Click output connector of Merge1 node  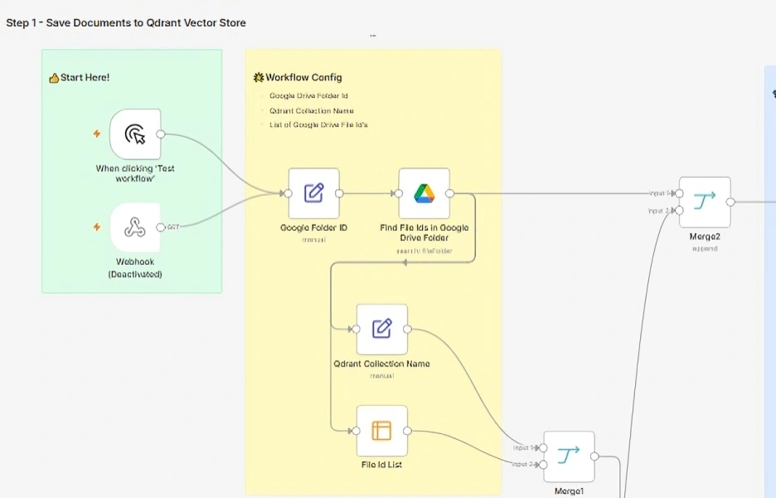(595, 456)
